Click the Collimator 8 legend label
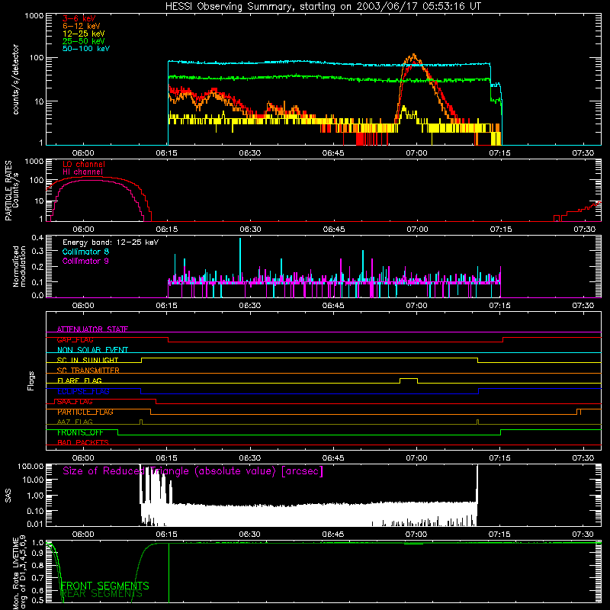 tap(85, 252)
